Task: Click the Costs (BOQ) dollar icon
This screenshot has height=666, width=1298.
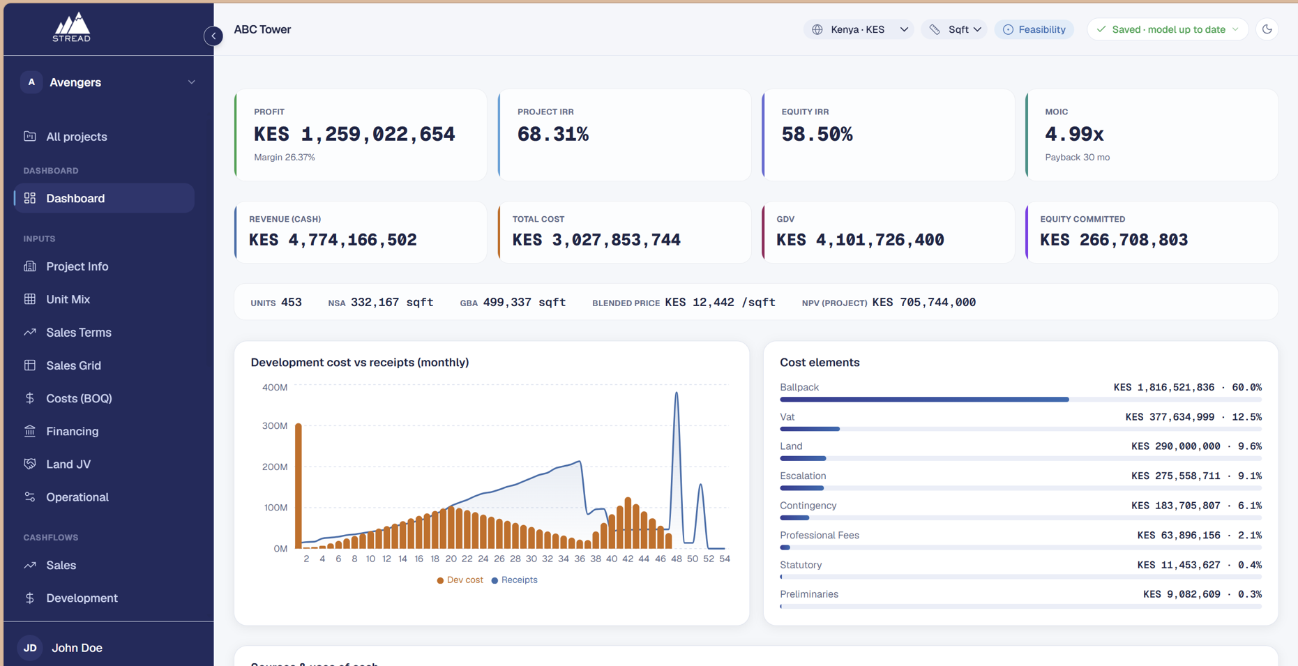Action: pos(30,398)
